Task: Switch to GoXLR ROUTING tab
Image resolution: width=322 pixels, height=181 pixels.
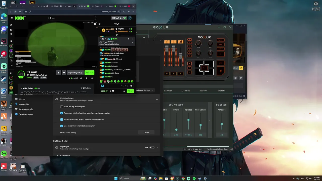Action: [204, 91]
